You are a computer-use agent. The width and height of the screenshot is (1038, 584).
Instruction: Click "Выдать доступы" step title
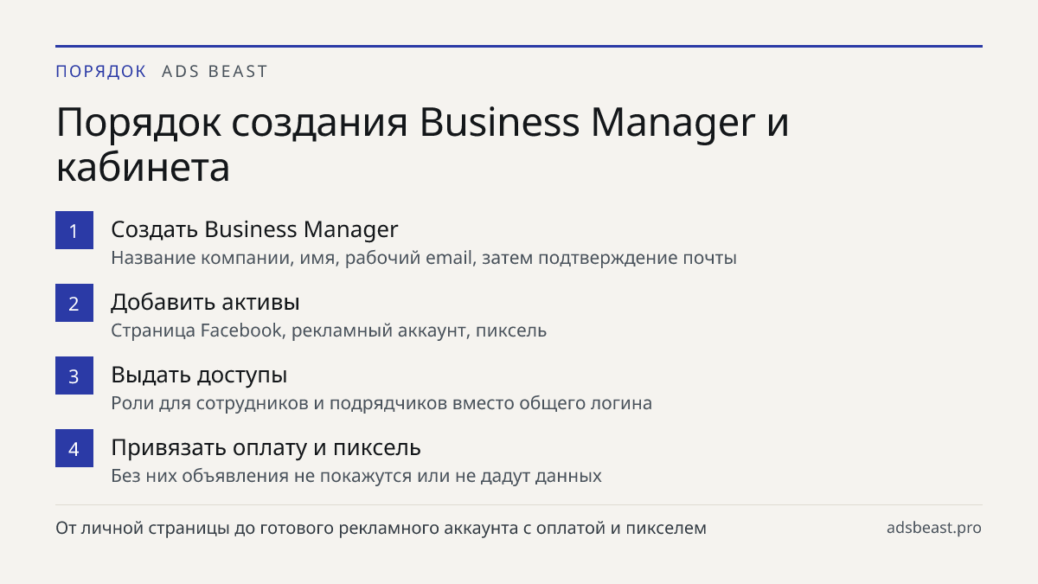click(x=199, y=375)
